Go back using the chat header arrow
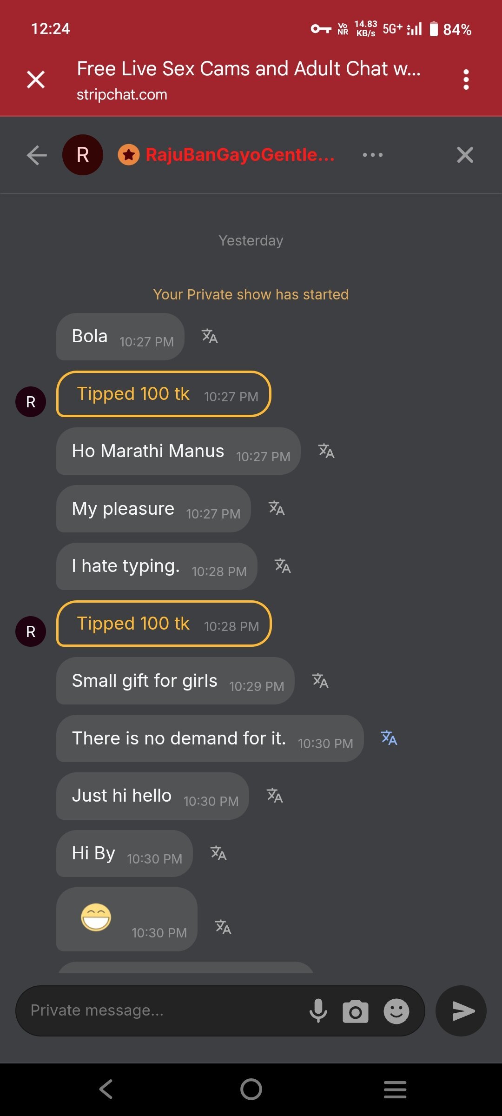This screenshot has width=502, height=1116. pos(37,155)
